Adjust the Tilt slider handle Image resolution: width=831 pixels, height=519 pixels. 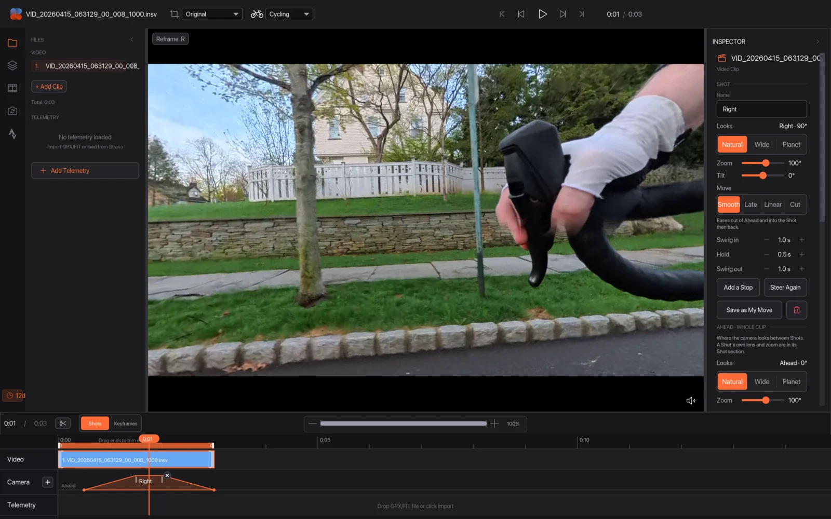[x=762, y=175]
